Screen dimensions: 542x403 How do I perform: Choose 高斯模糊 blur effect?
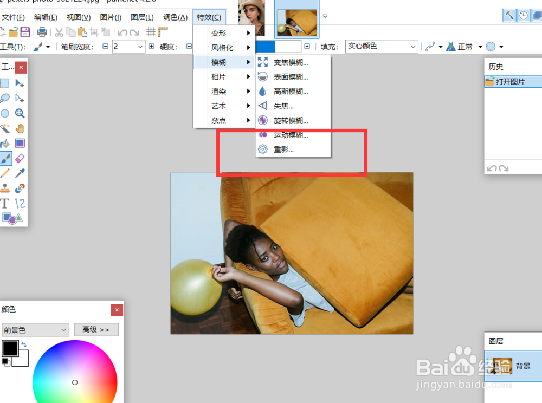293,91
